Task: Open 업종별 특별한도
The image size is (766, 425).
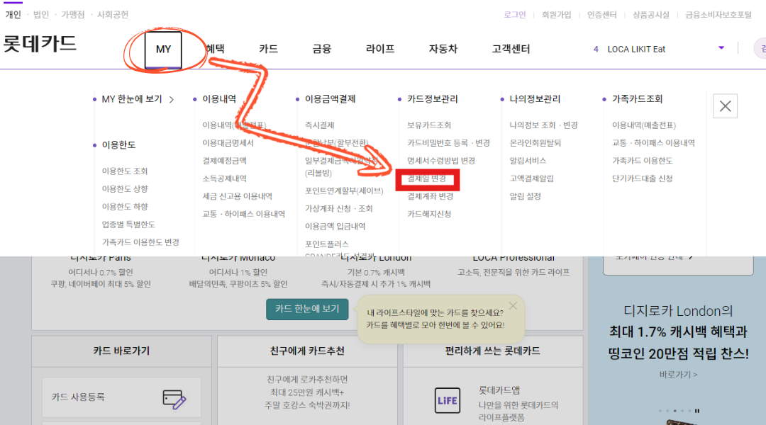Action: 128,224
